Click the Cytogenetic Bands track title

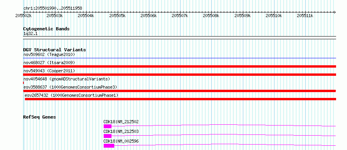click(x=46, y=29)
